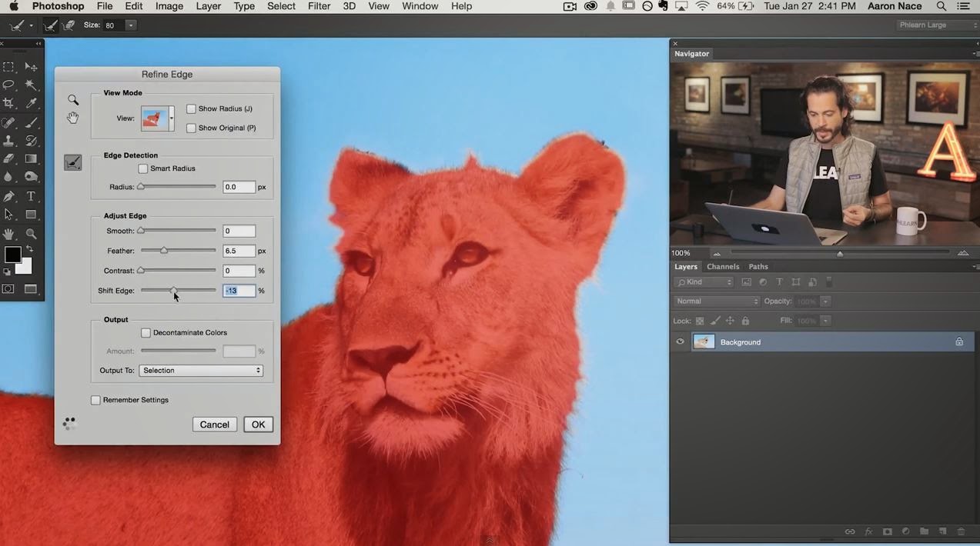The width and height of the screenshot is (980, 546).
Task: Open the Output To dropdown
Action: (x=201, y=370)
